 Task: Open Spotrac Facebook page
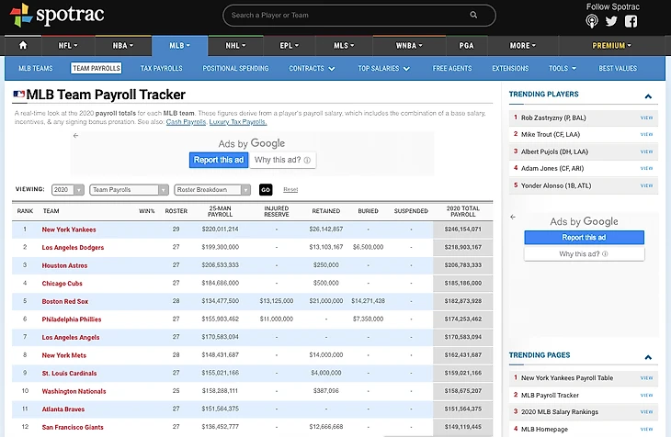click(x=631, y=21)
